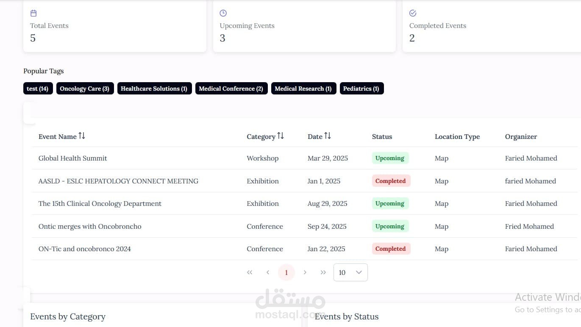Image resolution: width=581 pixels, height=327 pixels.
Task: Click Upcoming badge in Ontic merges row
Action: pyautogui.click(x=390, y=227)
